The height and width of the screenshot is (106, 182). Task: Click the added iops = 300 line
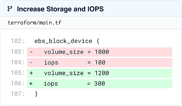coord(99,84)
